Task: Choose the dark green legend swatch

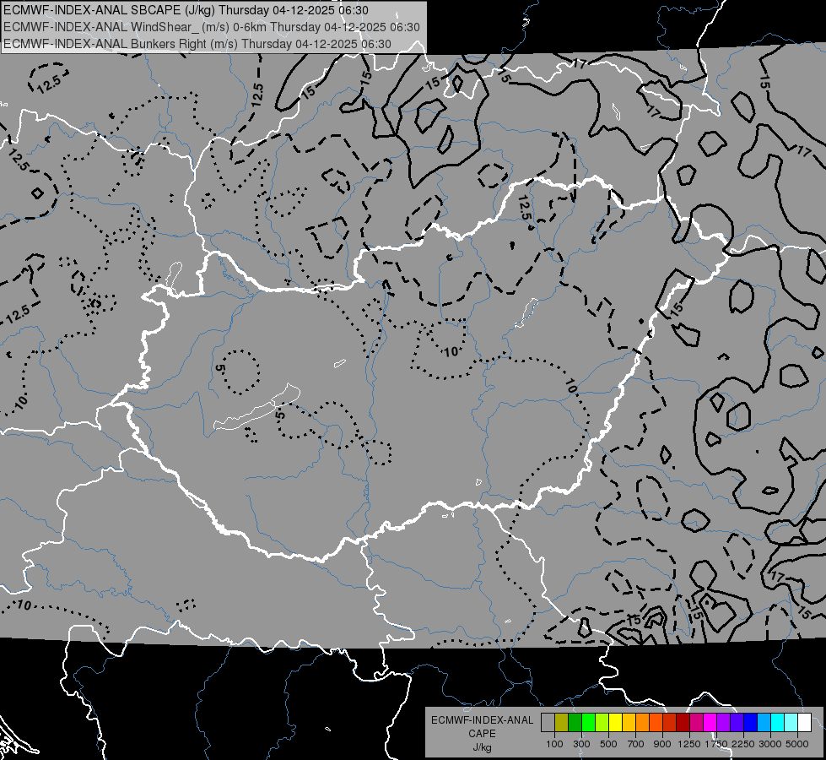Action: [x=575, y=722]
